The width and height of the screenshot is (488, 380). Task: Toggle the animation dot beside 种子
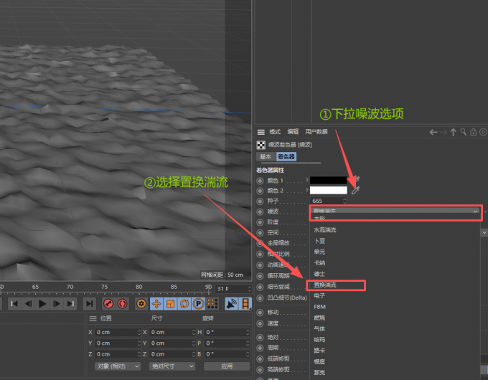(260, 201)
